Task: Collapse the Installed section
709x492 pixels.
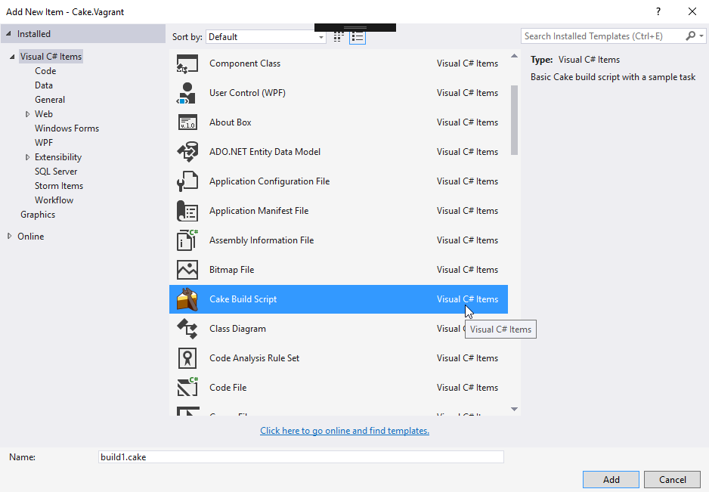Action: 8,34
